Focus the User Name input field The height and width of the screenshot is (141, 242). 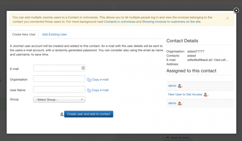[x=59, y=89]
